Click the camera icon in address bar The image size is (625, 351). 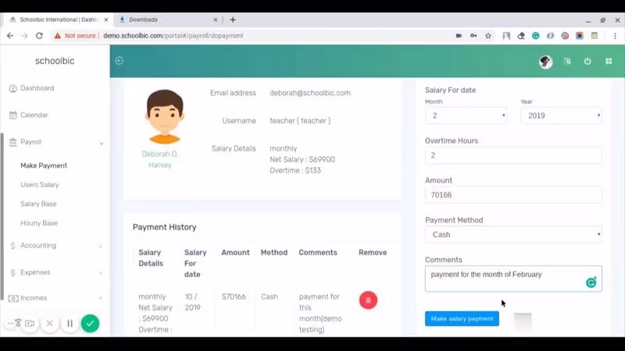(x=459, y=36)
